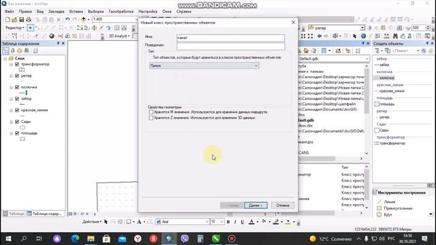This screenshot has width=436, height=245.
Task: Click the Отмена button in the dialog
Action: tap(283, 206)
